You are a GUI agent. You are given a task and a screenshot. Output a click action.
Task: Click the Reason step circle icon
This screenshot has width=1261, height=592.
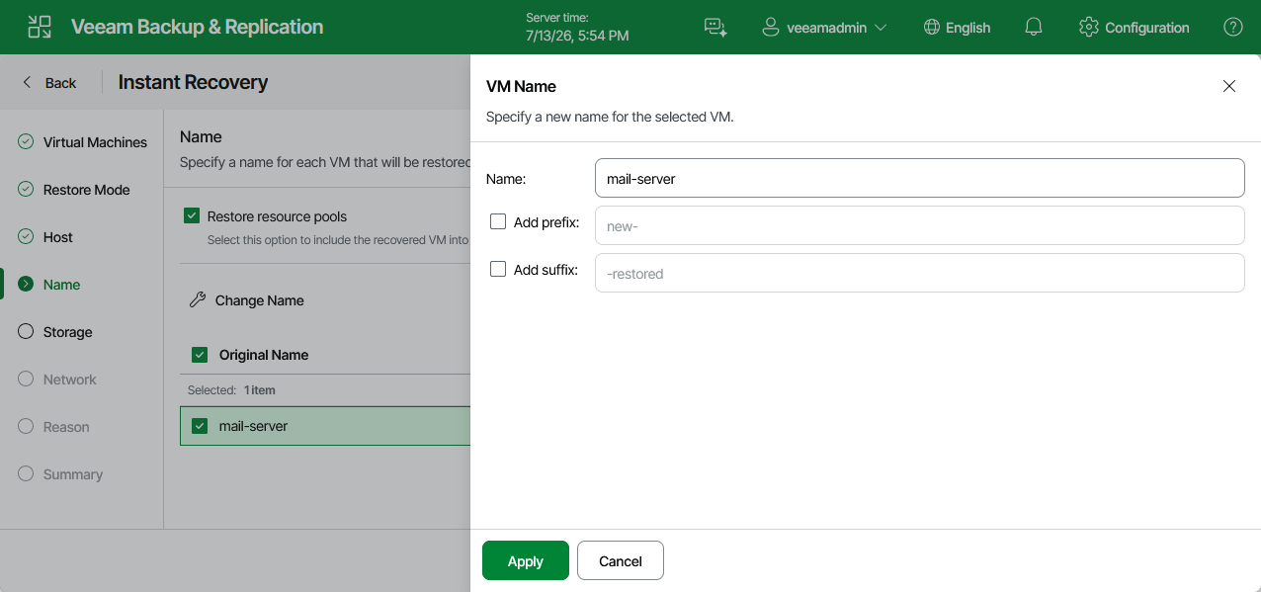coord(26,427)
